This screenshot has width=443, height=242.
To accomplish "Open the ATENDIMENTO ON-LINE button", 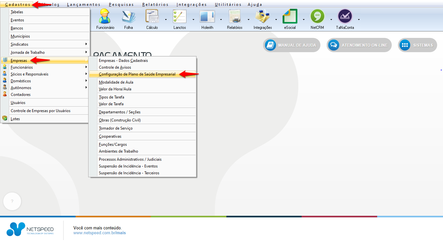I will pyautogui.click(x=359, y=45).
